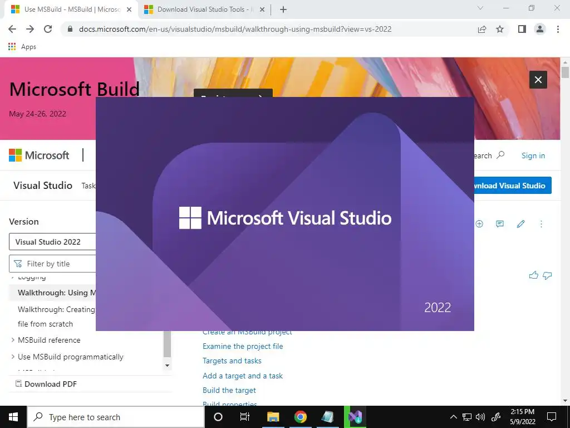Click the Filter by title field
Screen dimensions: 570x428
click(x=52, y=264)
